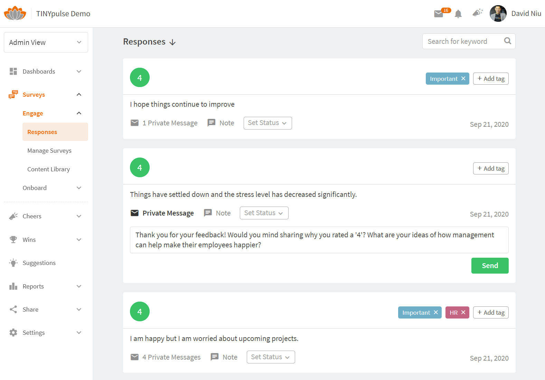Select Responses in the sidebar
This screenshot has width=545, height=380.
55,132
